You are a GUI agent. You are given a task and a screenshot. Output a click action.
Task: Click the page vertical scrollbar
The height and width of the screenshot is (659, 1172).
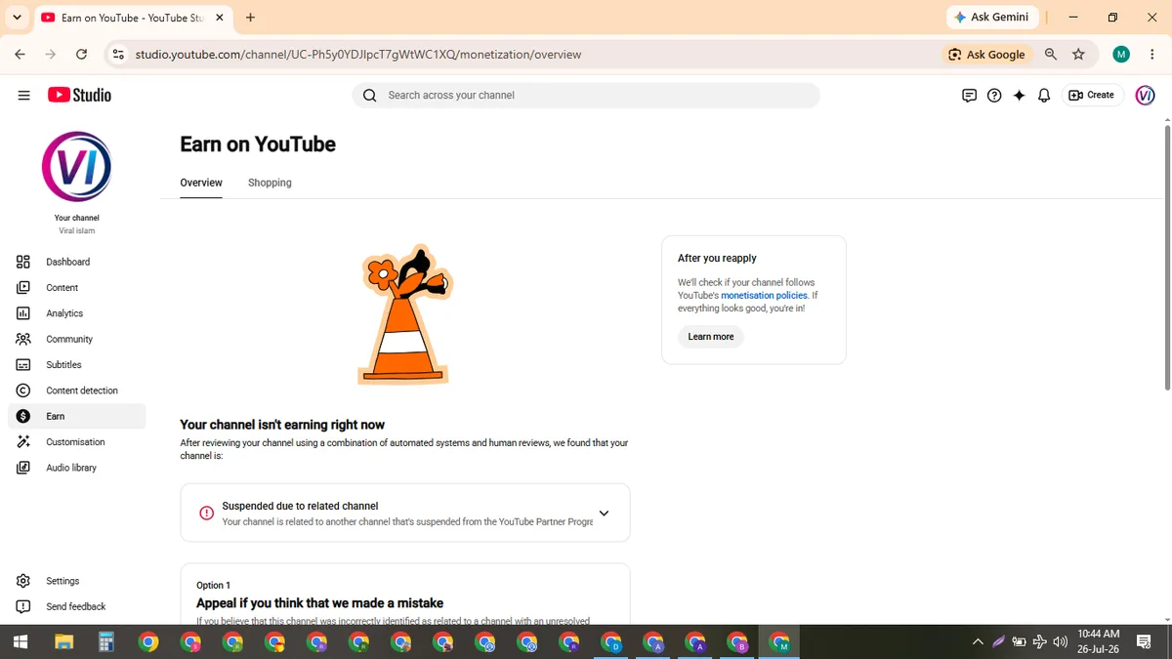1167,258
